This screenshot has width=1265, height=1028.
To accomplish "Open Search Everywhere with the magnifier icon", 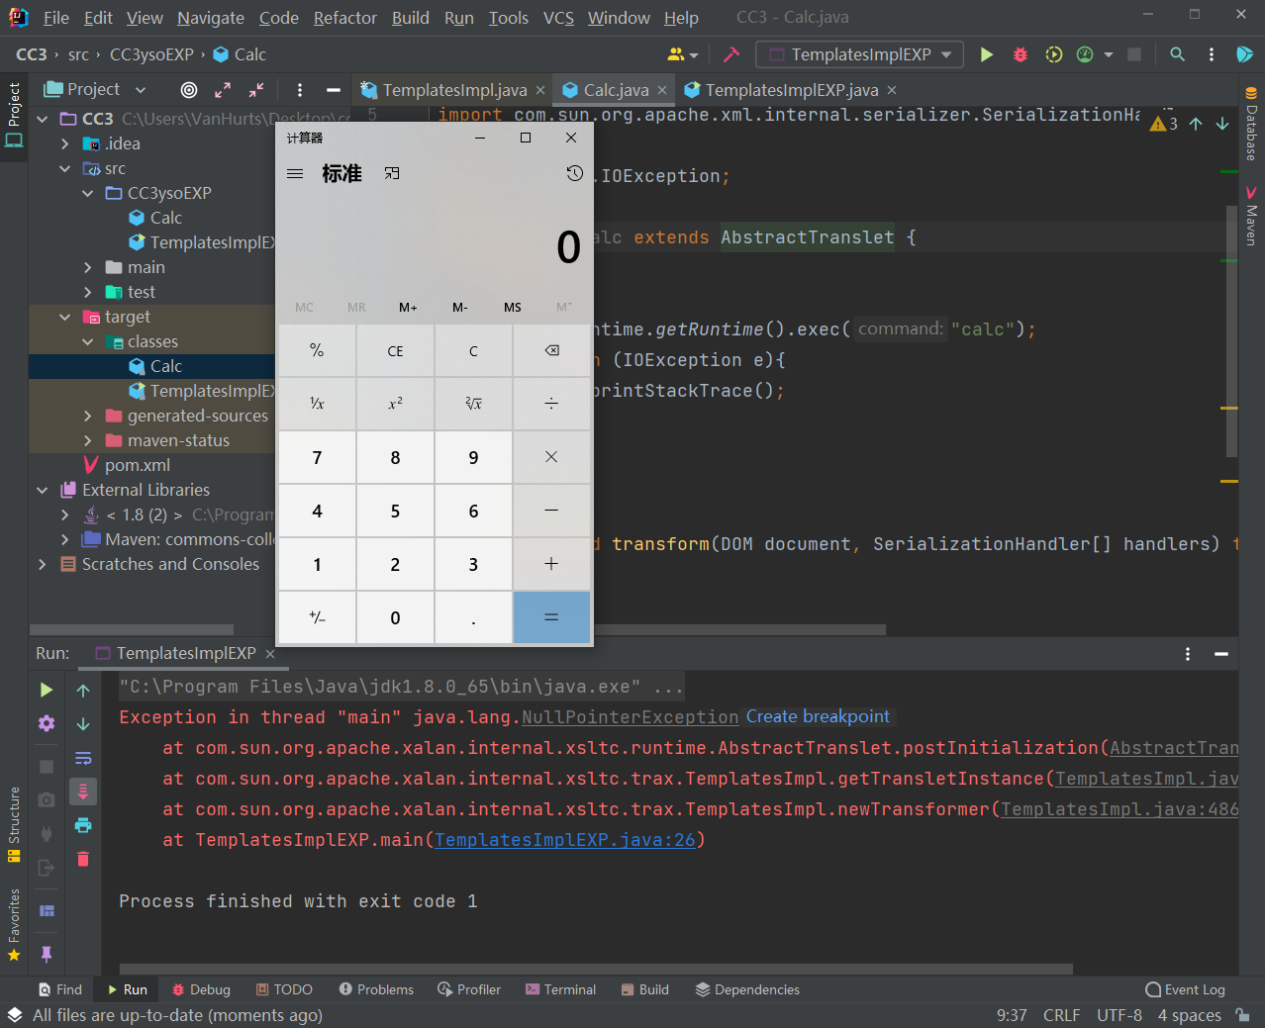I will click(1177, 54).
